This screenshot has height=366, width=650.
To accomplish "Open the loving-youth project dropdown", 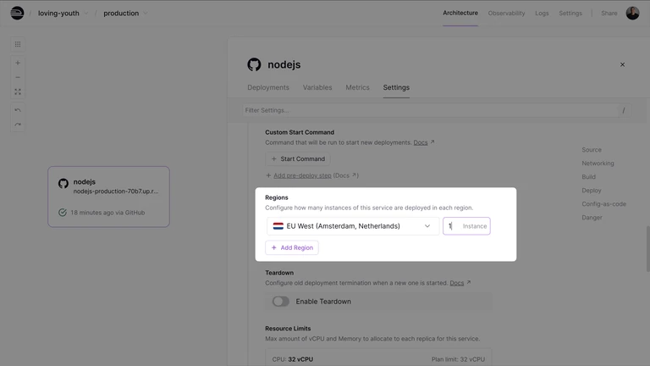I will 63,14.
